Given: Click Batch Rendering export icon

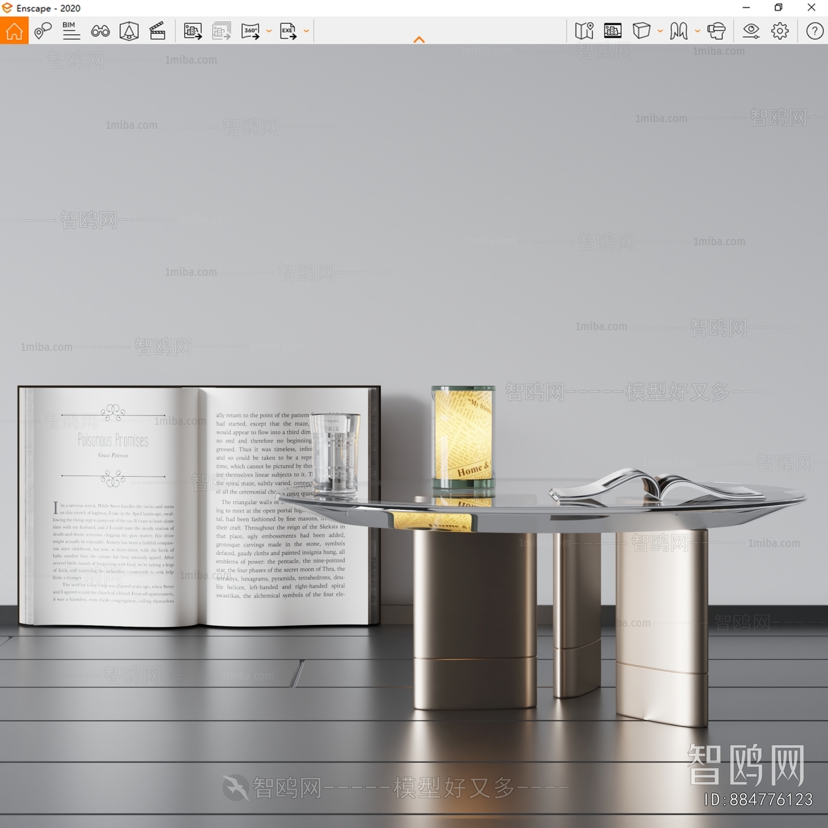Looking at the screenshot, I should [x=221, y=31].
